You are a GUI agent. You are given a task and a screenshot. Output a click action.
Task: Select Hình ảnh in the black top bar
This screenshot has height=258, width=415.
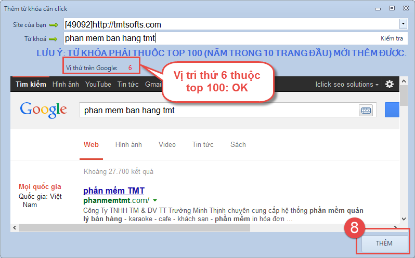pos(66,84)
